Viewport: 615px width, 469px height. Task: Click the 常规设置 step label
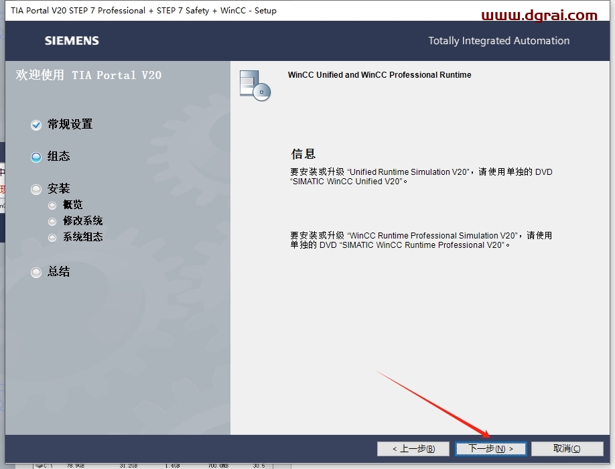pos(70,125)
